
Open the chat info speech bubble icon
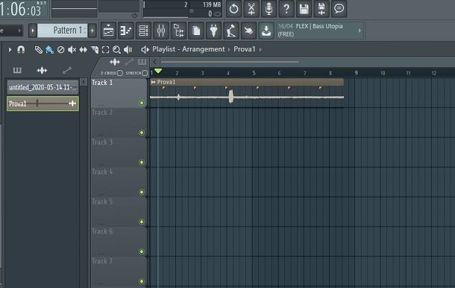pos(339,9)
